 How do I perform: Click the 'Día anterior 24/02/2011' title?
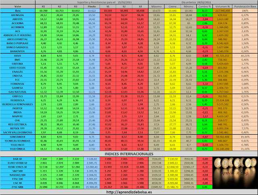(196, 2)
